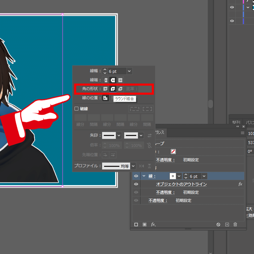Open the left 矢印 arrowhead dropdown

coord(119,136)
